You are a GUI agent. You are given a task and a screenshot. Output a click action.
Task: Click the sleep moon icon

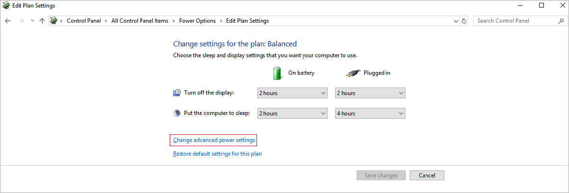[177, 113]
